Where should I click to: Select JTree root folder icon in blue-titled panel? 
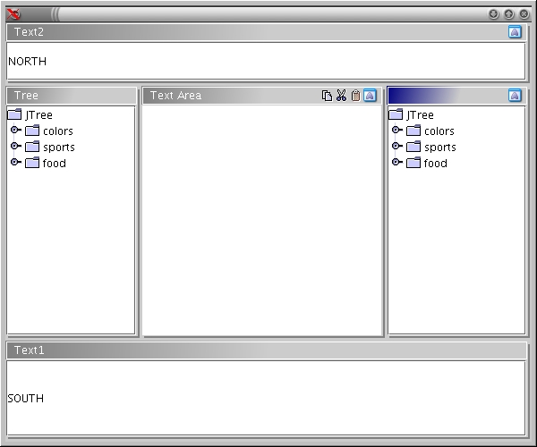click(396, 114)
